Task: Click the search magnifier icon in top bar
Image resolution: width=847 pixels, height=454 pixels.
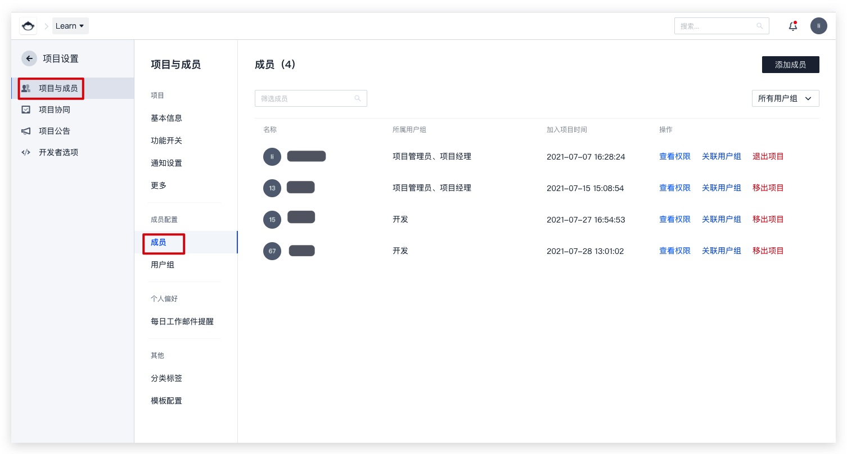Action: (760, 26)
